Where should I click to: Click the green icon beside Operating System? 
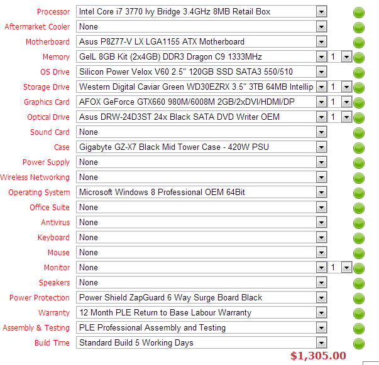tap(359, 193)
